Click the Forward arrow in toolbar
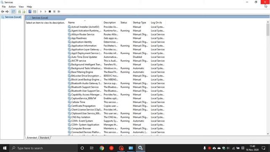The height and width of the screenshot is (152, 270). (7, 11)
